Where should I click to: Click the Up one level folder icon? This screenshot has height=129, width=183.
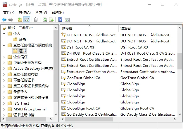20,19
